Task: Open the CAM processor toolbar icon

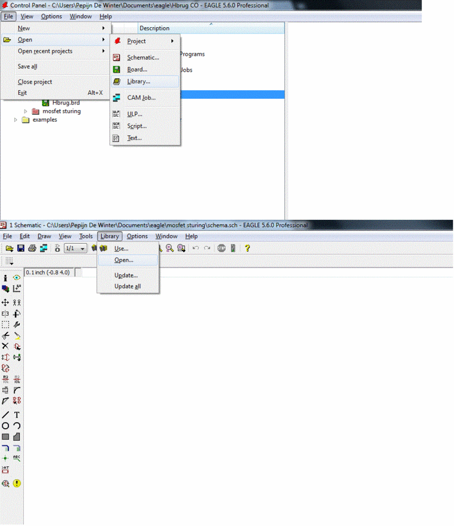Action: pyautogui.click(x=44, y=249)
